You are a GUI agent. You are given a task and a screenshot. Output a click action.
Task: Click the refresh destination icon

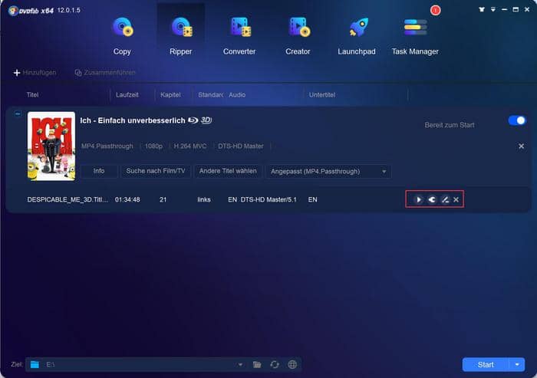click(275, 365)
